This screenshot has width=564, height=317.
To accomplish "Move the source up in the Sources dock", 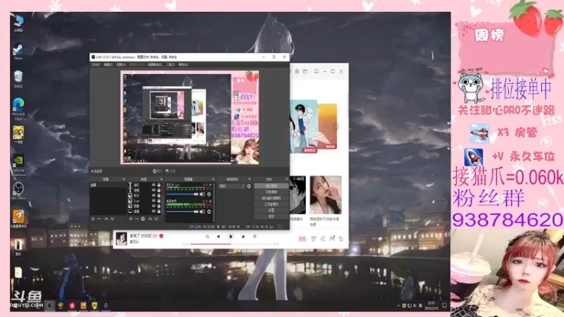I will pyautogui.click(x=150, y=219).
